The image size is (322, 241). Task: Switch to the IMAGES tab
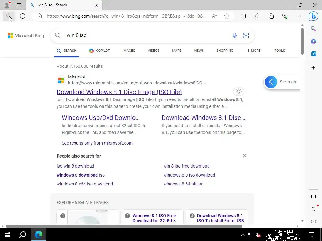(129, 51)
